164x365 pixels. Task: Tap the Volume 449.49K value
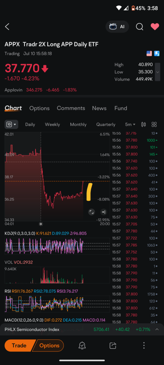[144, 79]
